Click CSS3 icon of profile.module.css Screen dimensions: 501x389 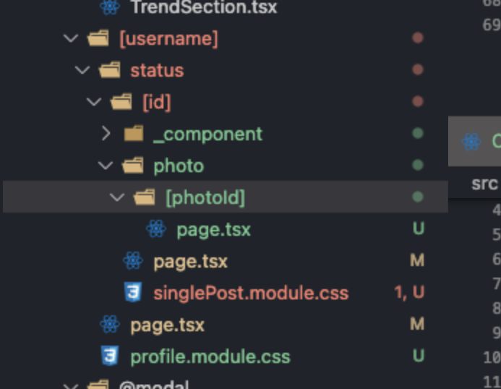click(x=110, y=356)
